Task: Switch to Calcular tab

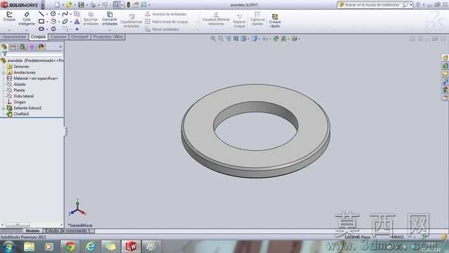Action: (59, 37)
